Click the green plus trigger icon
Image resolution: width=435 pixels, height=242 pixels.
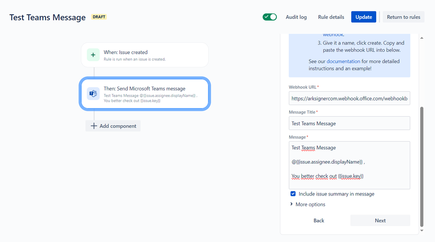93,55
